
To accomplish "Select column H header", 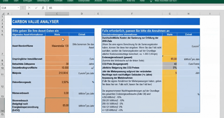I will coord(188,14).
